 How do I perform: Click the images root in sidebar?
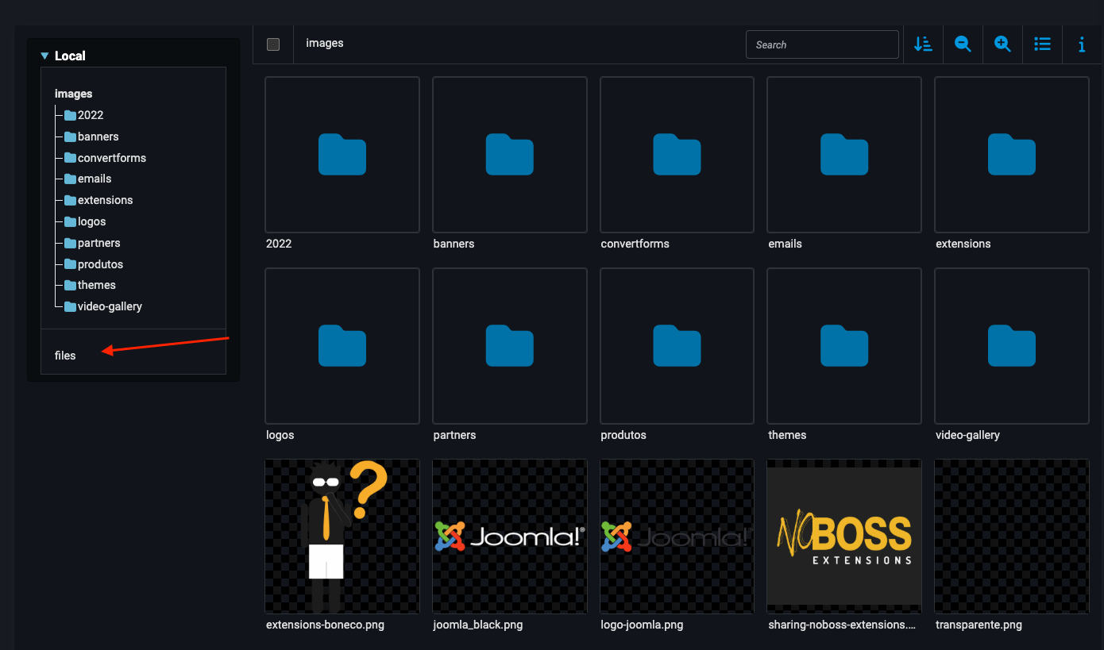(x=73, y=94)
